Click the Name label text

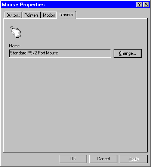15,46
